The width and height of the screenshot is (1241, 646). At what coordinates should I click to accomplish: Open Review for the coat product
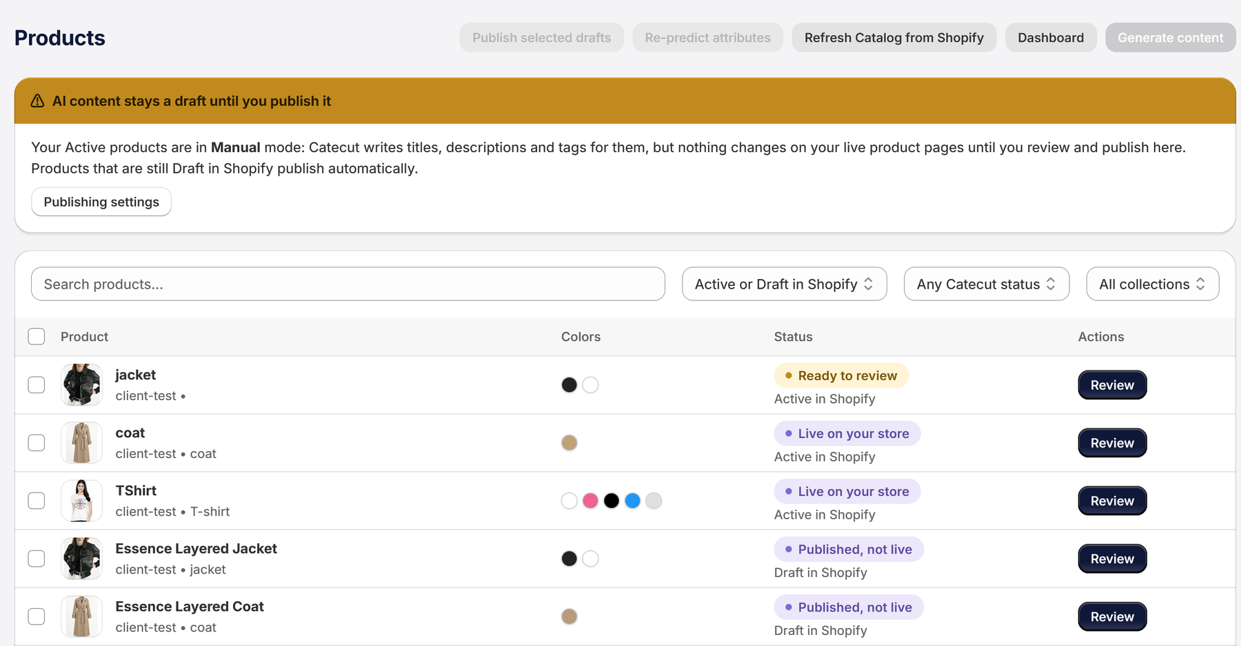1112,443
